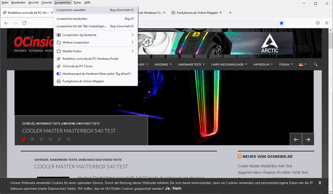Switch to the Funkyhome.de Online Magazin tab

(x=197, y=13)
